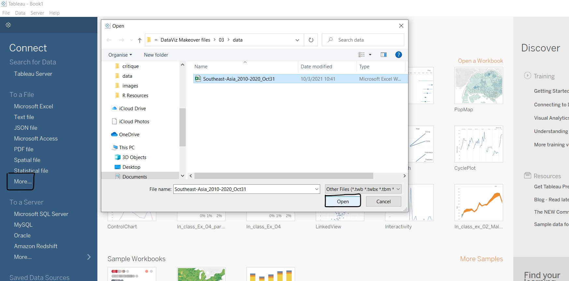Click Tableau Server under Search for Data
The width and height of the screenshot is (569, 281).
coord(33,74)
